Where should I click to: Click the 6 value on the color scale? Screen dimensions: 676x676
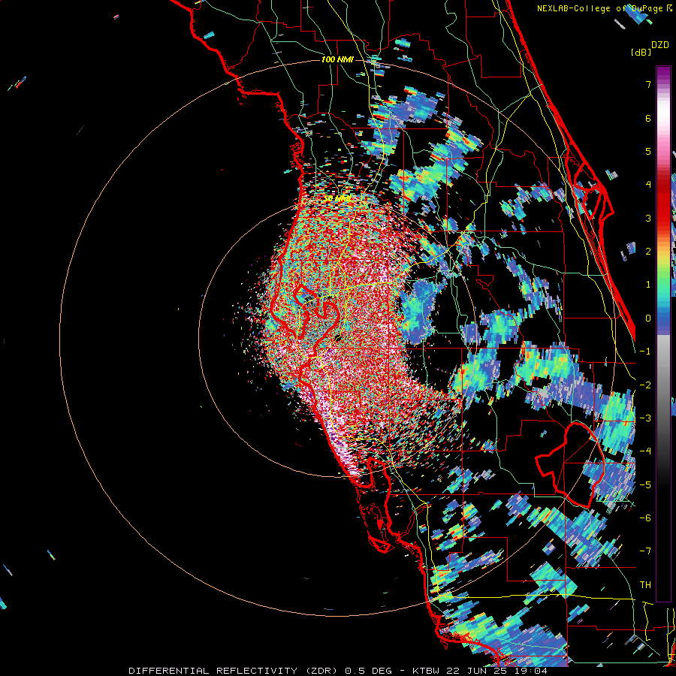[x=648, y=118]
